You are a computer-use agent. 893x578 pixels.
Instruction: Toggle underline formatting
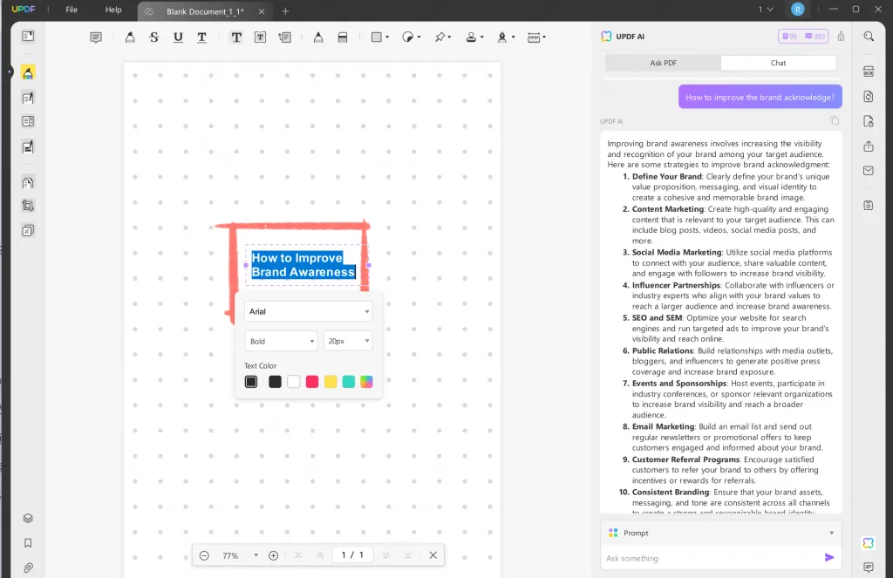click(x=177, y=37)
